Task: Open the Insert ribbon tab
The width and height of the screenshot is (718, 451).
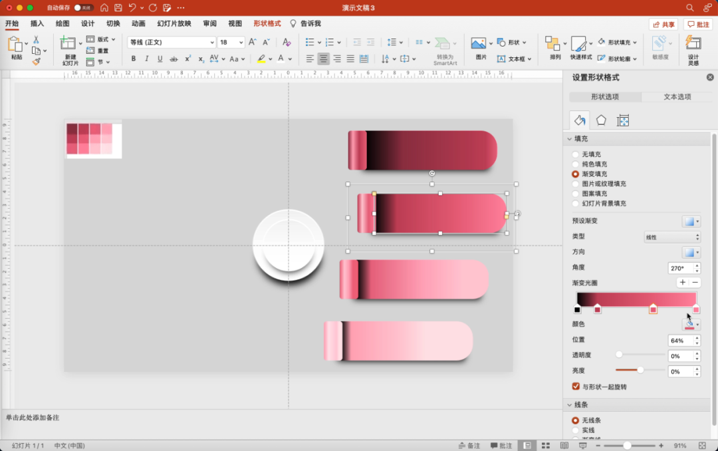Action: click(37, 23)
